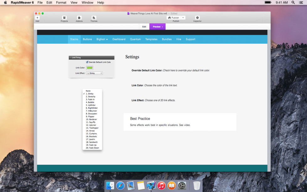Open the Apple menu
Viewport: 307px width, 192px height.
(x=5, y=3)
